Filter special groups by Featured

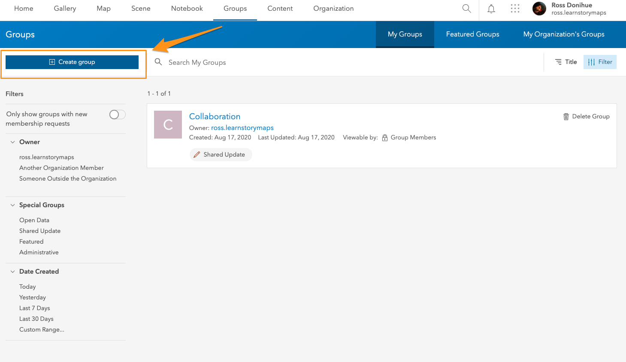(31, 241)
